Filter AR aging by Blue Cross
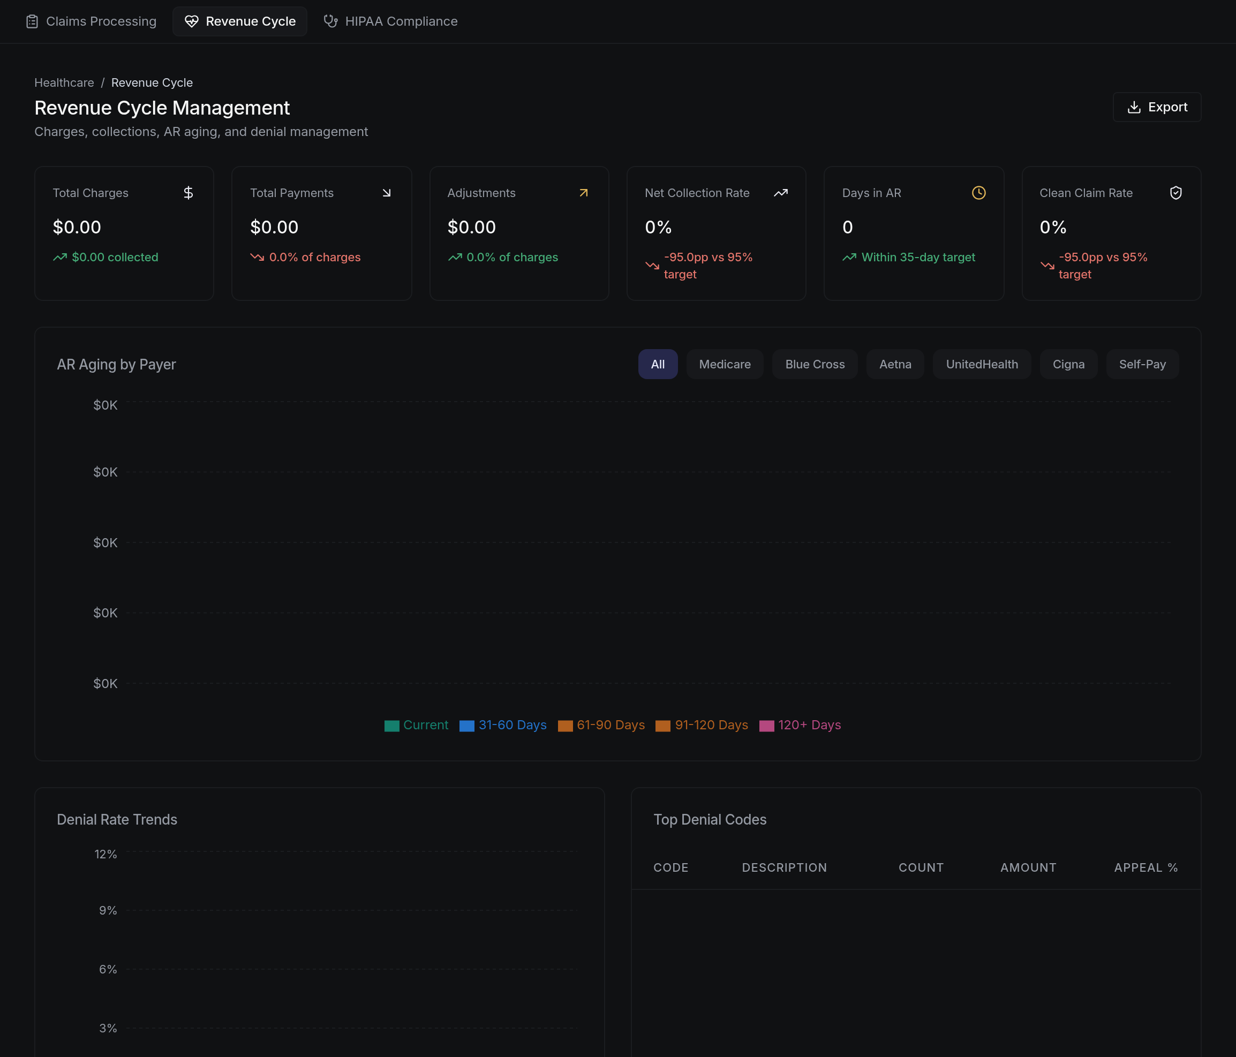Image resolution: width=1236 pixels, height=1057 pixels. pyautogui.click(x=815, y=364)
